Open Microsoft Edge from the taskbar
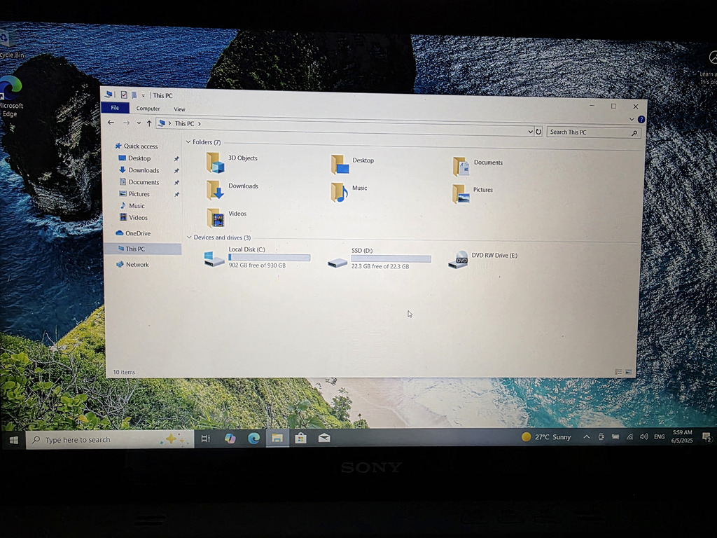Image resolution: width=717 pixels, height=538 pixels. 253,439
